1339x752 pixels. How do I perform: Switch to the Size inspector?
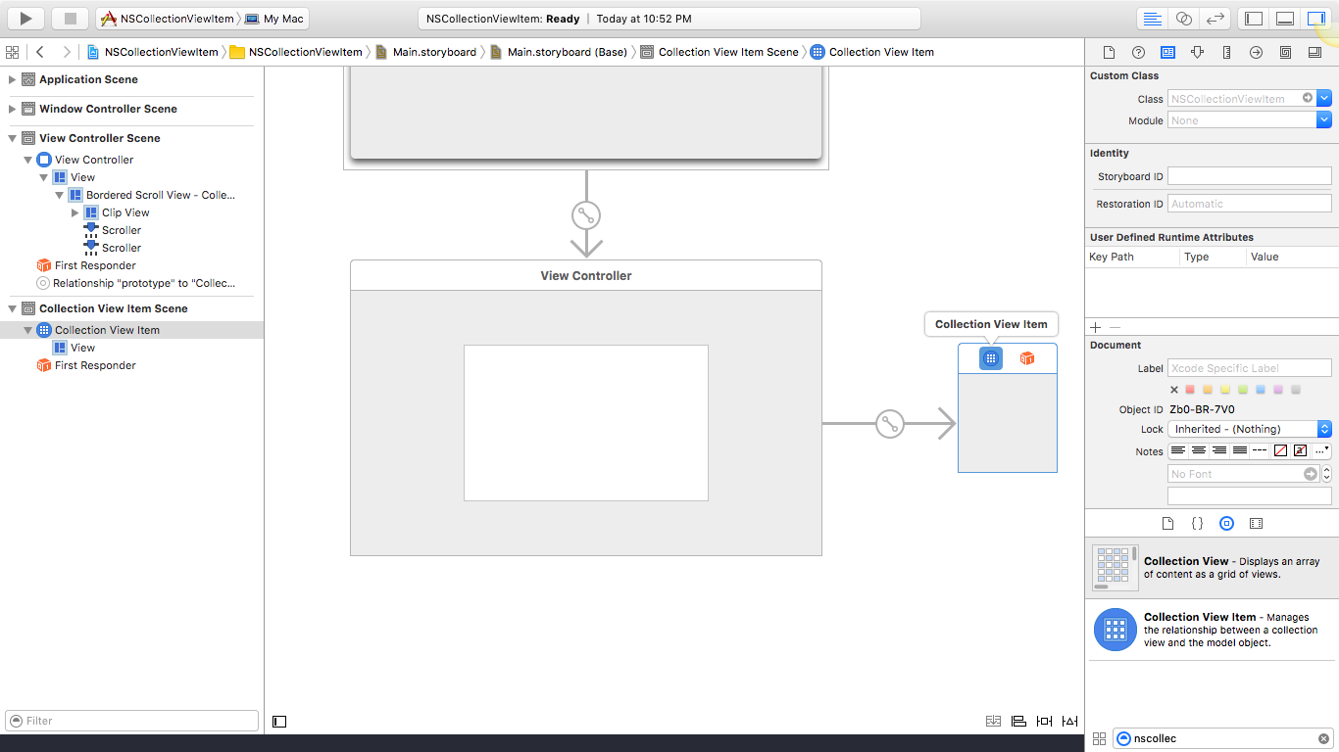coord(1226,52)
